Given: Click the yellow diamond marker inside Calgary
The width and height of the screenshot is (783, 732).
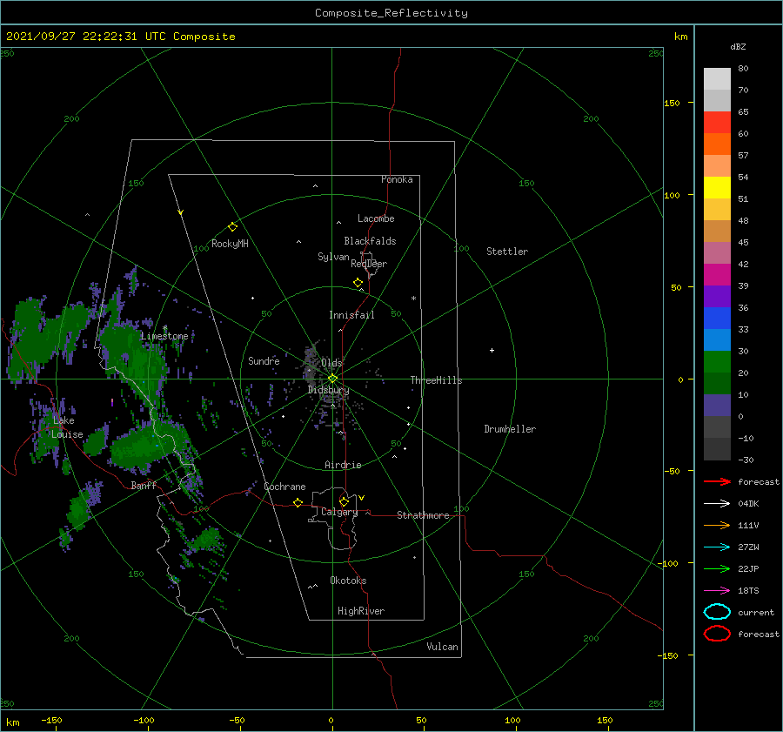Looking at the screenshot, I should click(344, 501).
